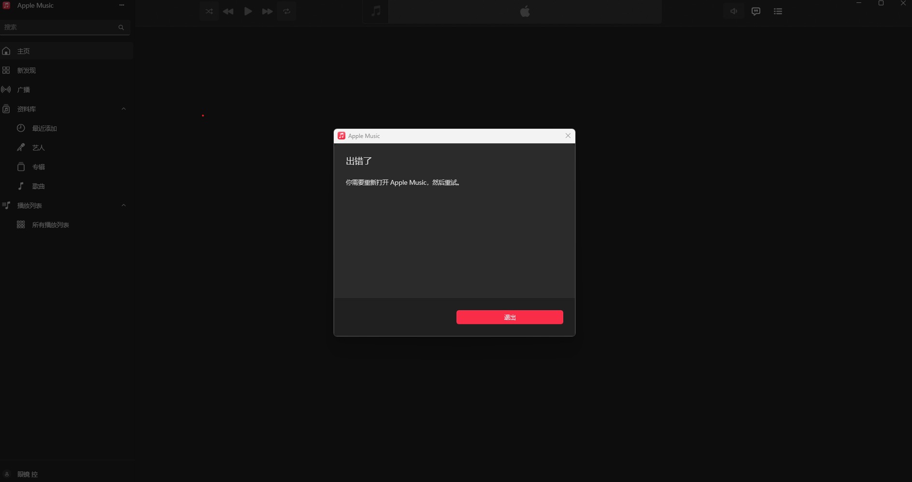Click the red 退出 button in the dialog
This screenshot has height=482, width=912.
[x=510, y=317]
